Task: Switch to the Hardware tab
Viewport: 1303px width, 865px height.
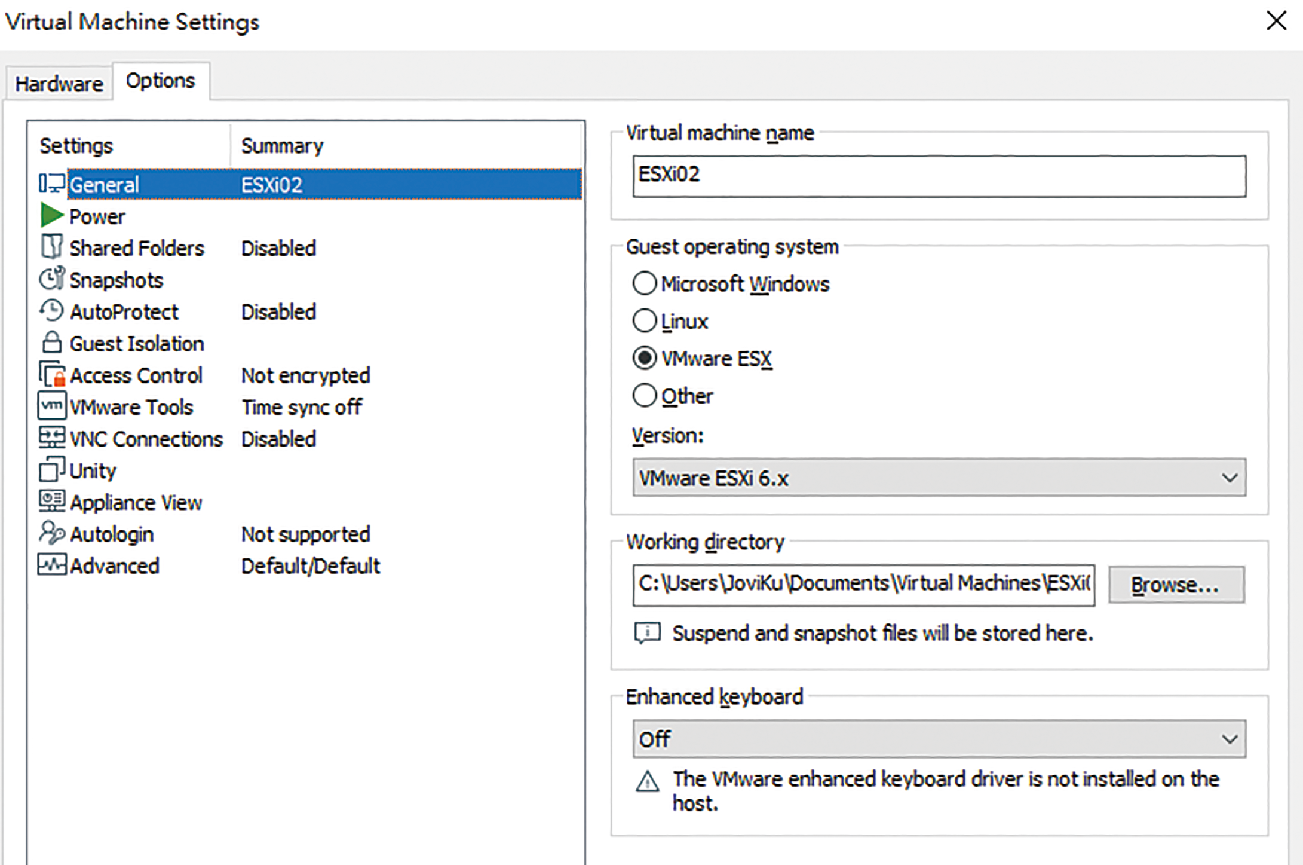Action: (x=59, y=84)
